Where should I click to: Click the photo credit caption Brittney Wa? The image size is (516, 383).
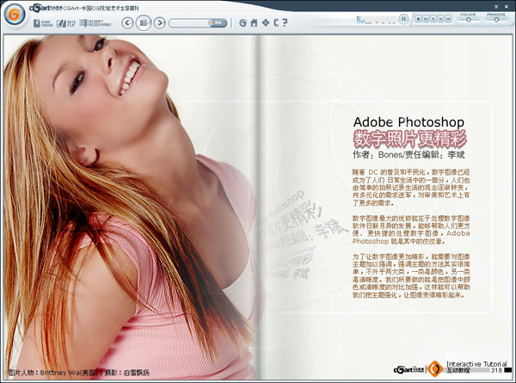click(78, 373)
